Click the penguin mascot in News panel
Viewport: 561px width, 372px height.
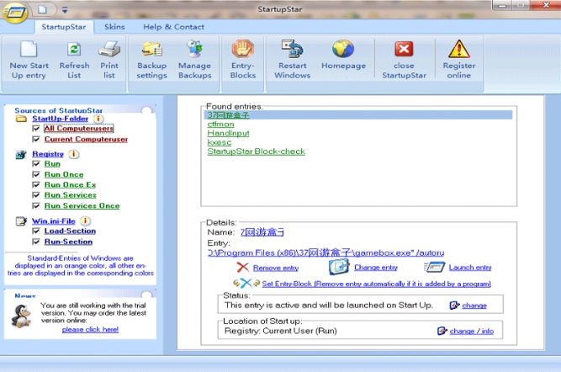point(21,316)
